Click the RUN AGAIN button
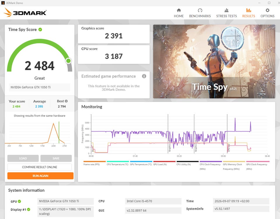 point(40,176)
